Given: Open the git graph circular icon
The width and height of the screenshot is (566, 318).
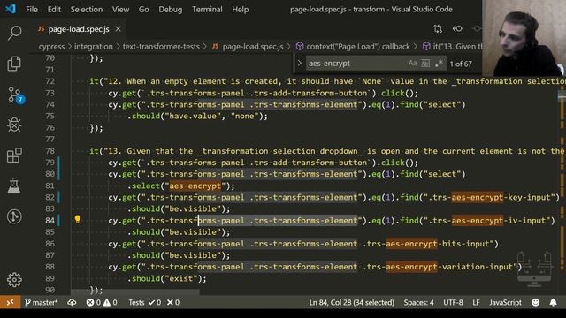Looking at the screenshot, I should [x=14, y=216].
